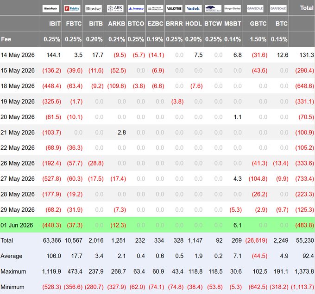Select the BTCO column header

coord(136,24)
